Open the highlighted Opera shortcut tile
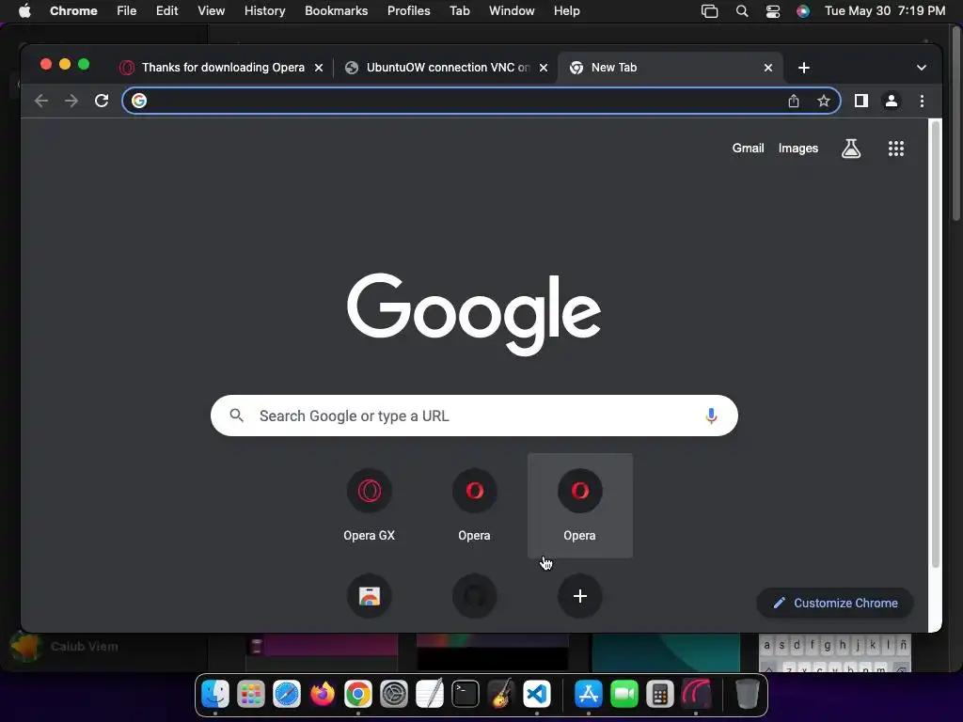 579,506
